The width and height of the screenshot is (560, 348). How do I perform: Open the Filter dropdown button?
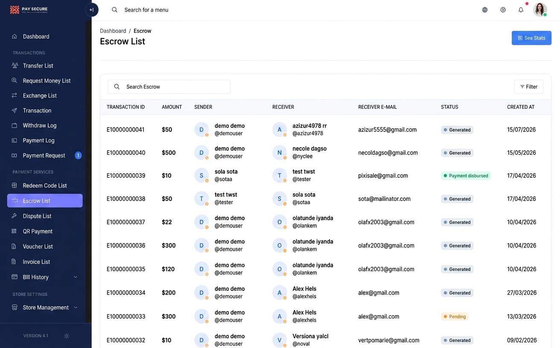(528, 87)
